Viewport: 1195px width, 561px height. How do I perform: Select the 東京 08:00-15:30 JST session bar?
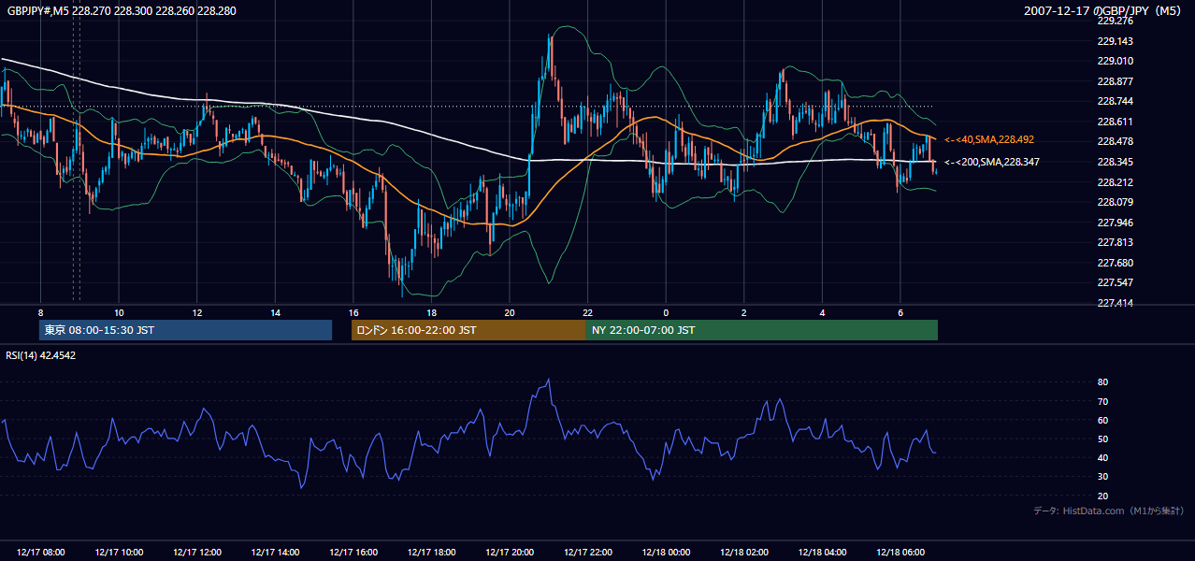[x=185, y=330]
